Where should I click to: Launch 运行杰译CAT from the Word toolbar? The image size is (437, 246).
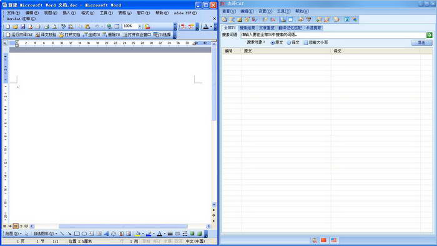(x=19, y=35)
